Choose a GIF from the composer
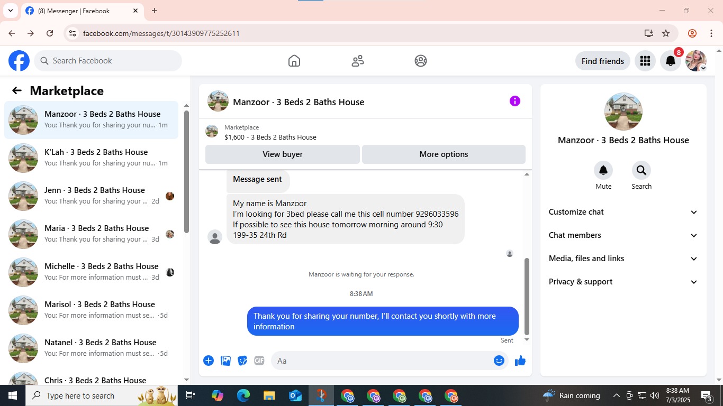The height and width of the screenshot is (406, 723). point(259,361)
